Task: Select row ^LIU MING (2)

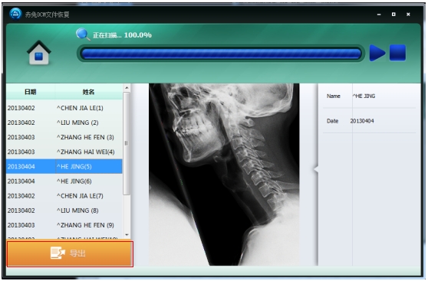Action: (64, 123)
